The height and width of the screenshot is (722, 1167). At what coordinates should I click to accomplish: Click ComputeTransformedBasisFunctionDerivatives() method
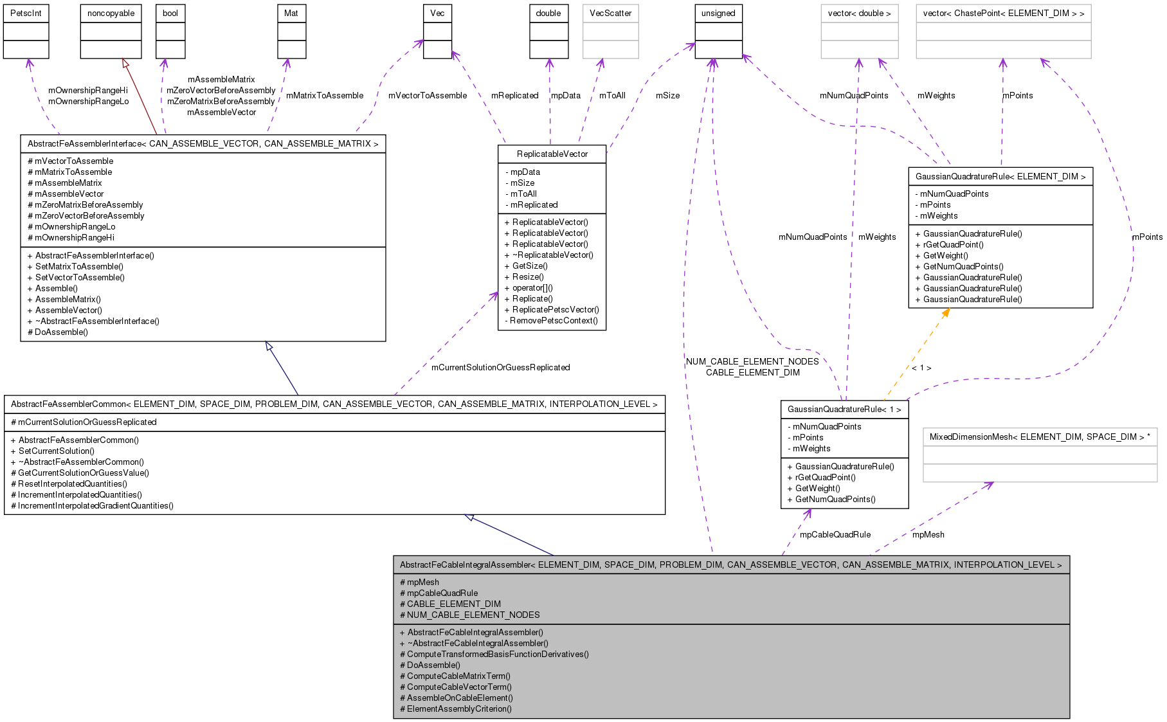click(x=494, y=654)
